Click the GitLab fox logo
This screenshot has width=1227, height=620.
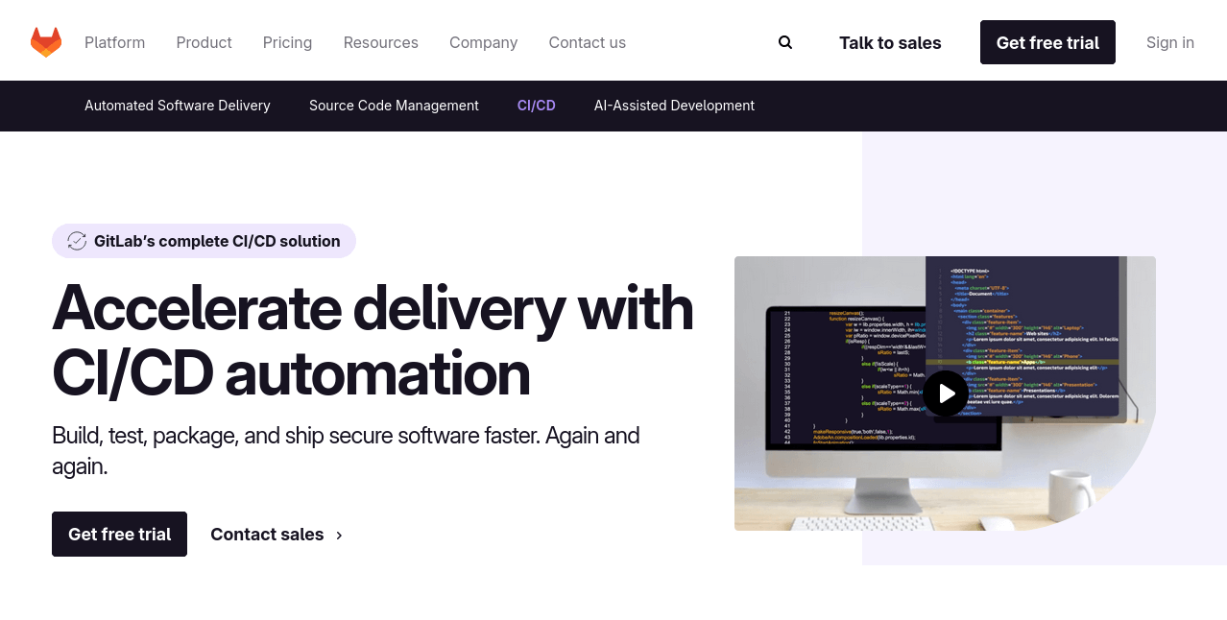click(x=45, y=40)
